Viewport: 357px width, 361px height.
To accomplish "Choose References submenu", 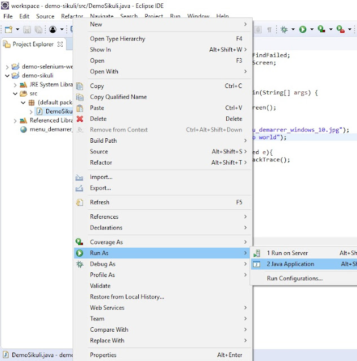I will click(x=163, y=217).
